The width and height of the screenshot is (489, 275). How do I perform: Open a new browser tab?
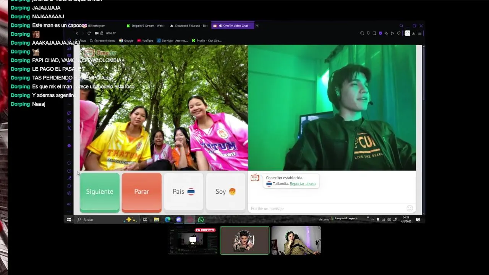coord(257,26)
